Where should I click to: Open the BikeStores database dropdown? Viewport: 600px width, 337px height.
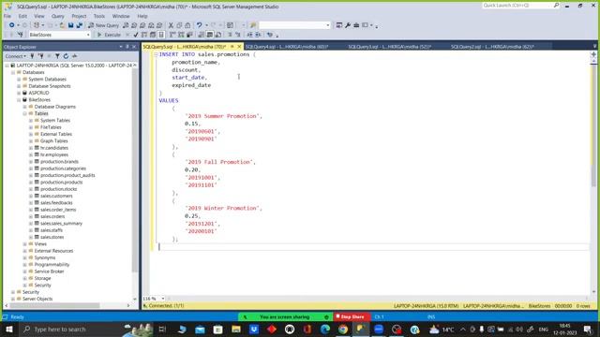click(88, 35)
